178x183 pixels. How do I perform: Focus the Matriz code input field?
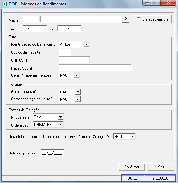pyautogui.click(x=31, y=19)
